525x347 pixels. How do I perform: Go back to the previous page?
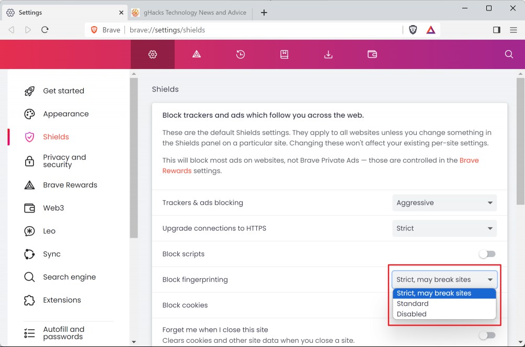[x=12, y=30]
